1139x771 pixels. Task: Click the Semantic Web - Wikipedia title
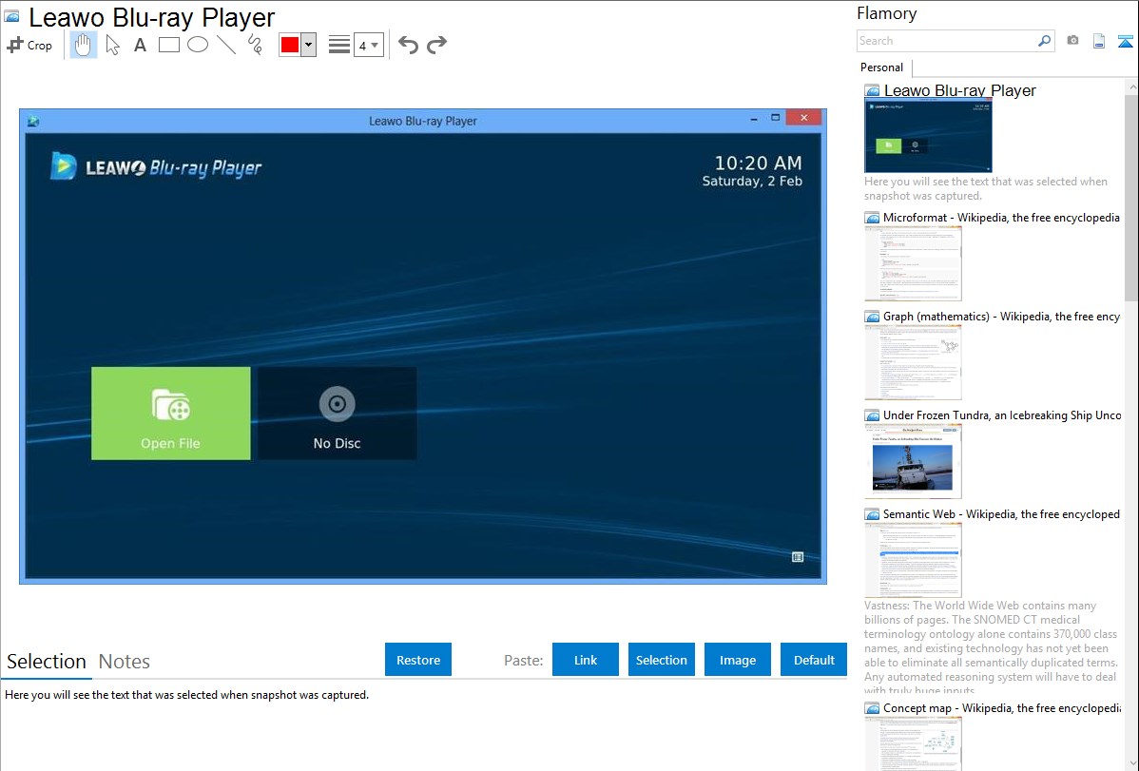click(1001, 513)
